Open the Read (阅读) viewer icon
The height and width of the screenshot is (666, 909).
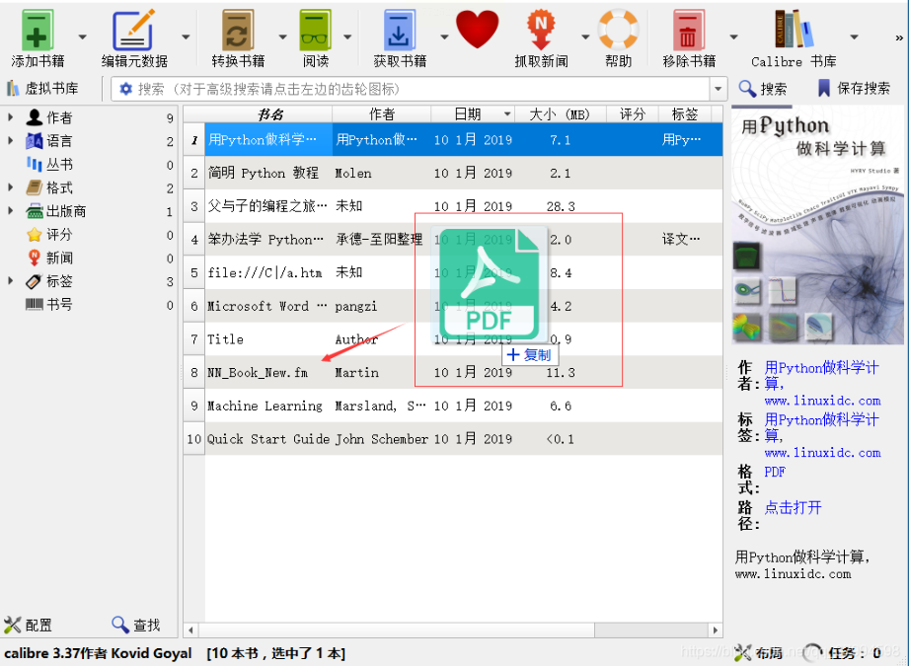316,31
